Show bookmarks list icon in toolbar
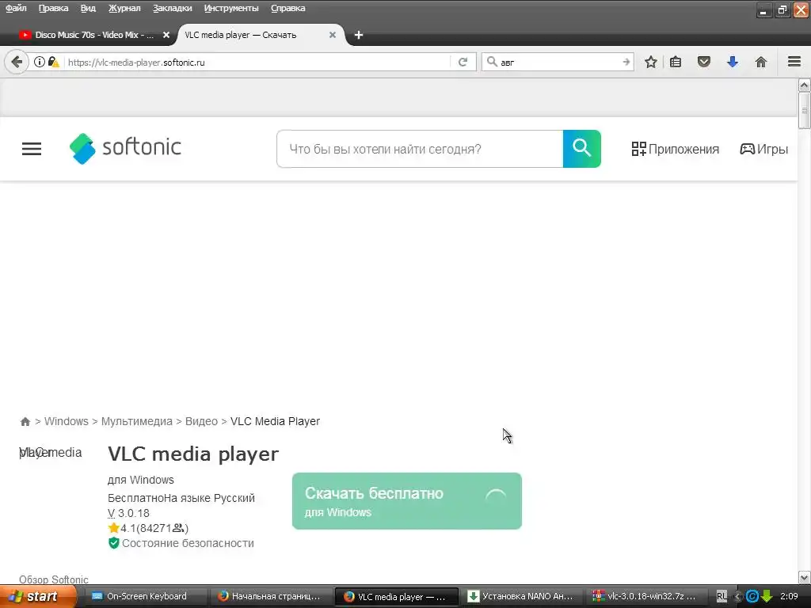Viewport: 811px width, 608px height. click(676, 62)
